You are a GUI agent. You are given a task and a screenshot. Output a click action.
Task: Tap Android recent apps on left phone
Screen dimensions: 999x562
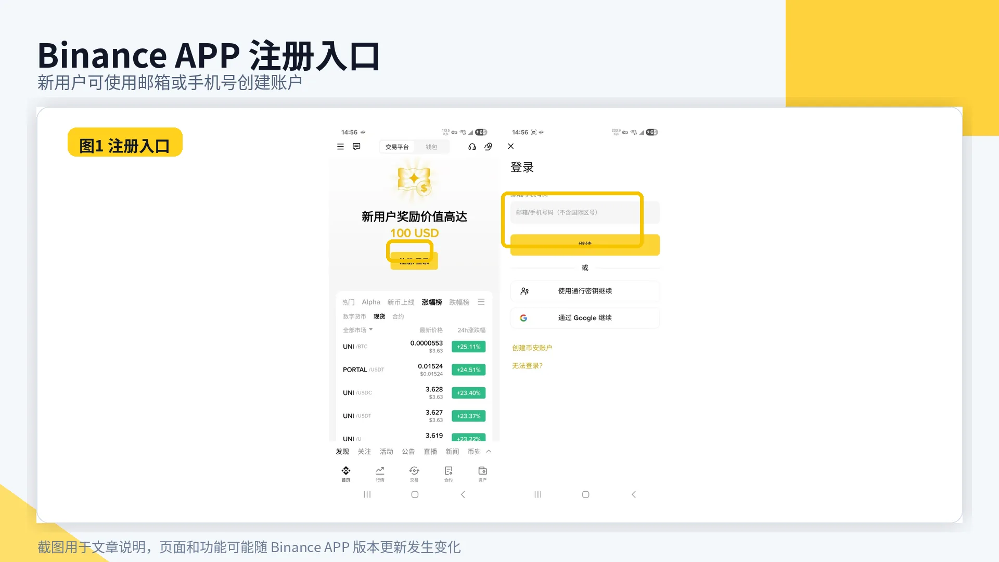pos(367,494)
